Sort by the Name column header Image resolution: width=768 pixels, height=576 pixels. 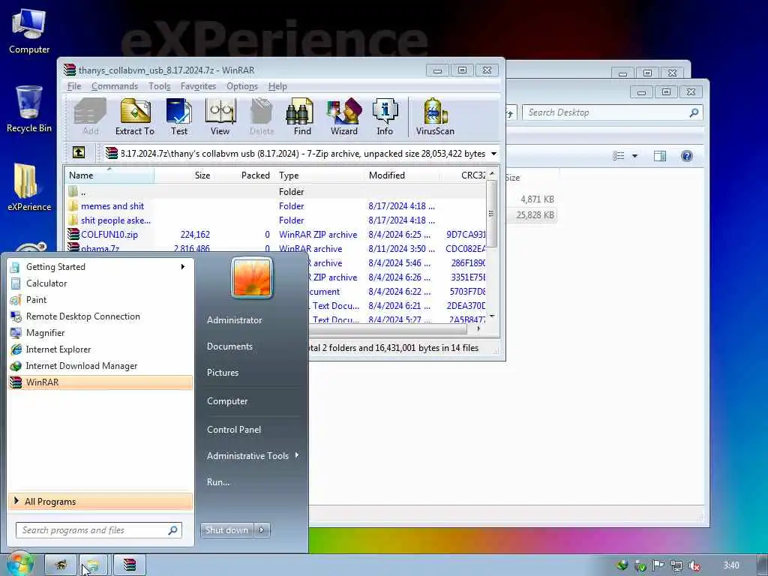coord(109,175)
